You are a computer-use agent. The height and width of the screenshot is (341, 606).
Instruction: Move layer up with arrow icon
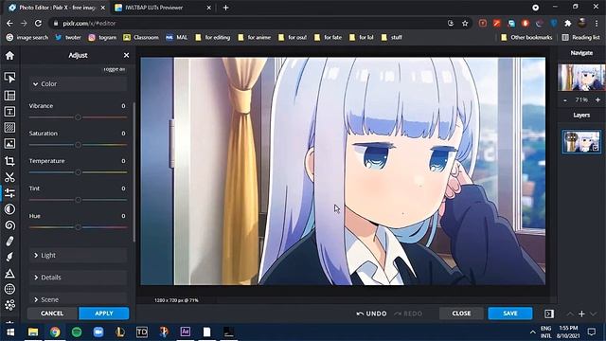(x=570, y=314)
